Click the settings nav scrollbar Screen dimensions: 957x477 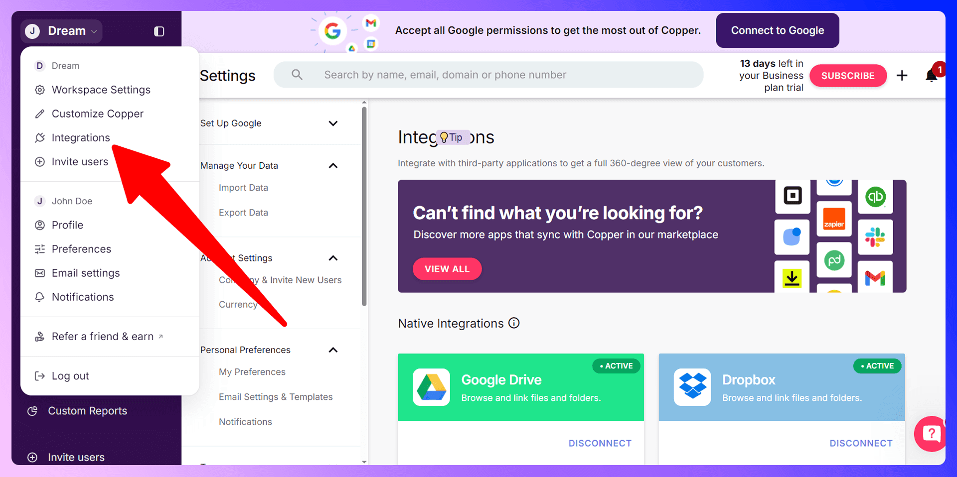point(364,207)
